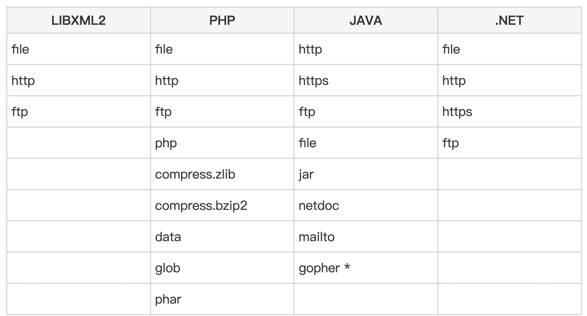This screenshot has height=316, width=587.
Task: Click the gopher * cell
Action: (324, 268)
